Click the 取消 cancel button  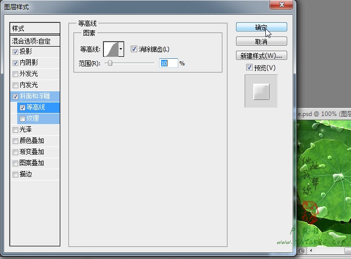[261, 42]
